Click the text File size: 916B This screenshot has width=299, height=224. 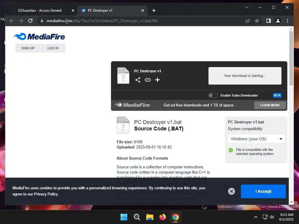coord(130,142)
